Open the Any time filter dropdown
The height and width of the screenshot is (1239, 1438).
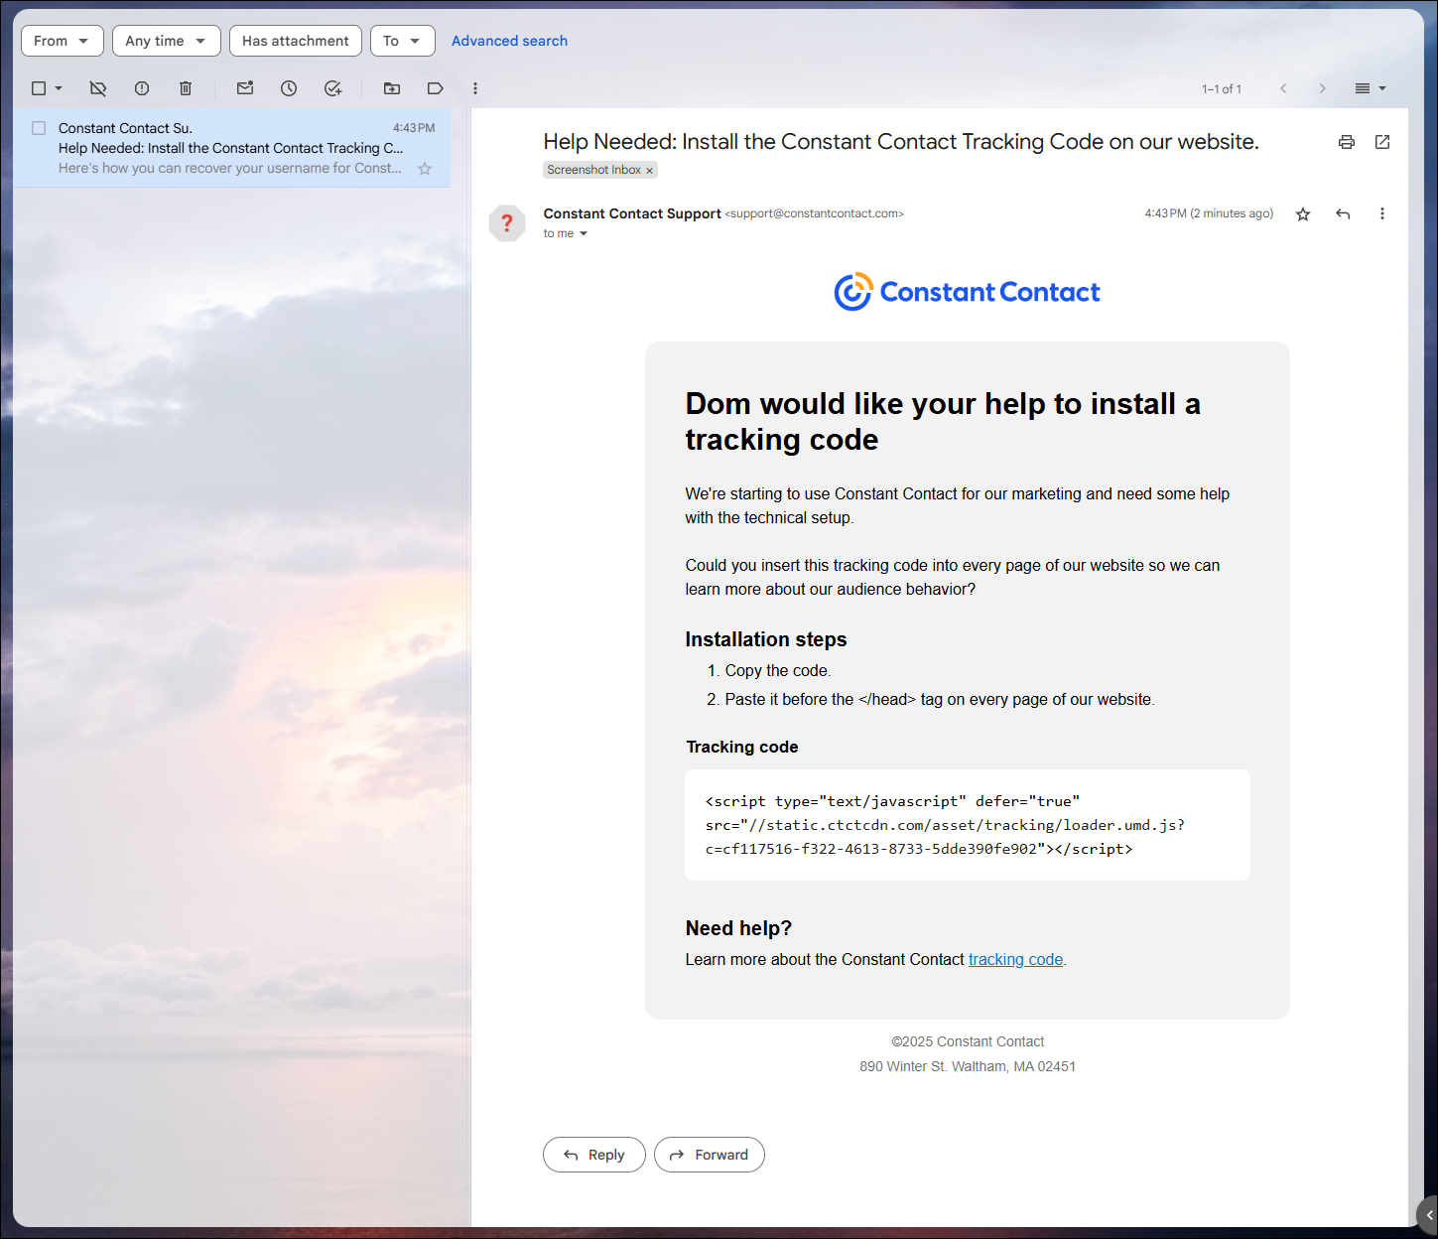(166, 41)
